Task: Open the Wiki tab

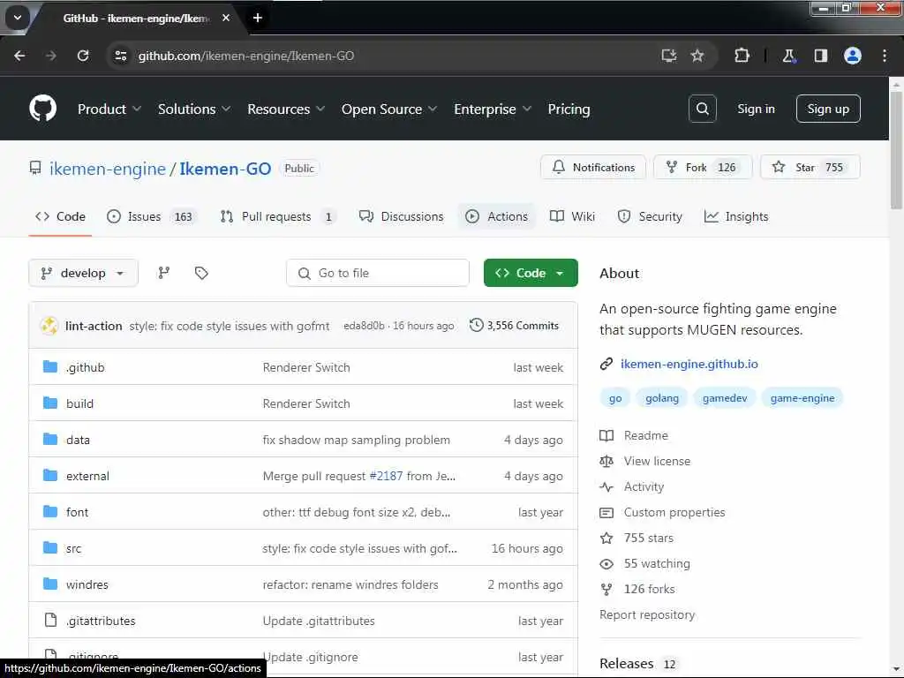Action: pyautogui.click(x=572, y=216)
